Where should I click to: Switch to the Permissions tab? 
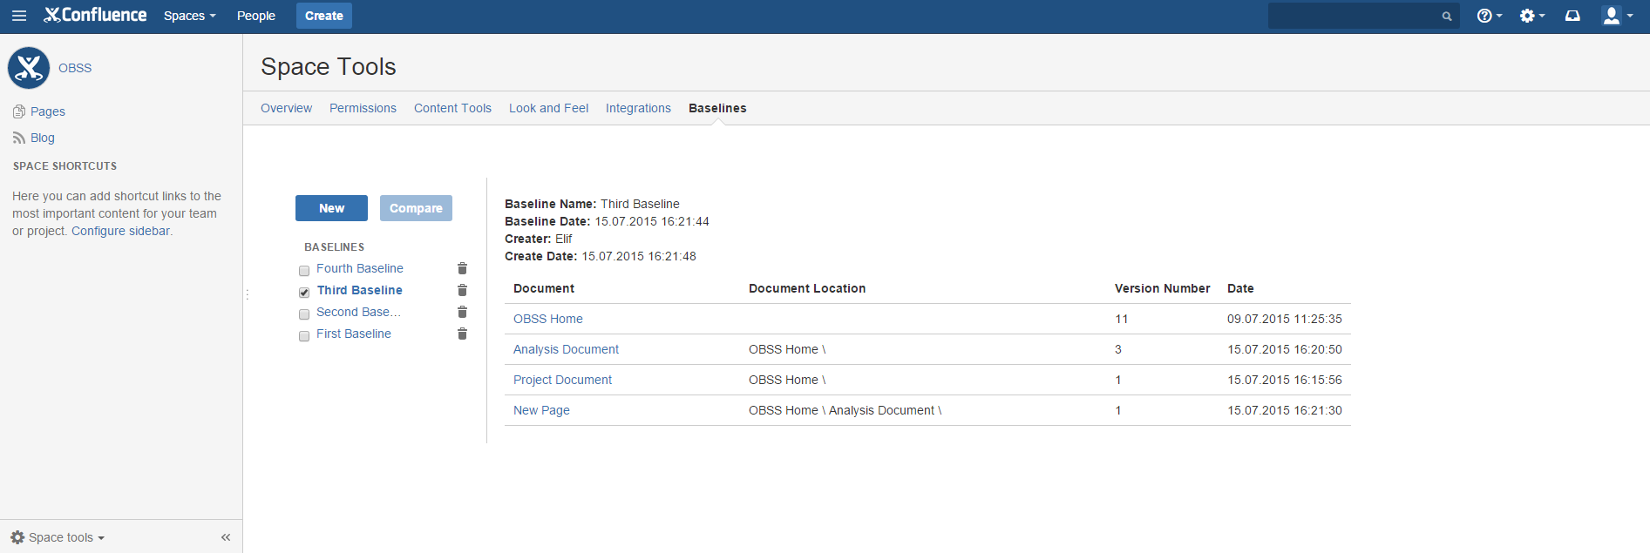pos(363,108)
